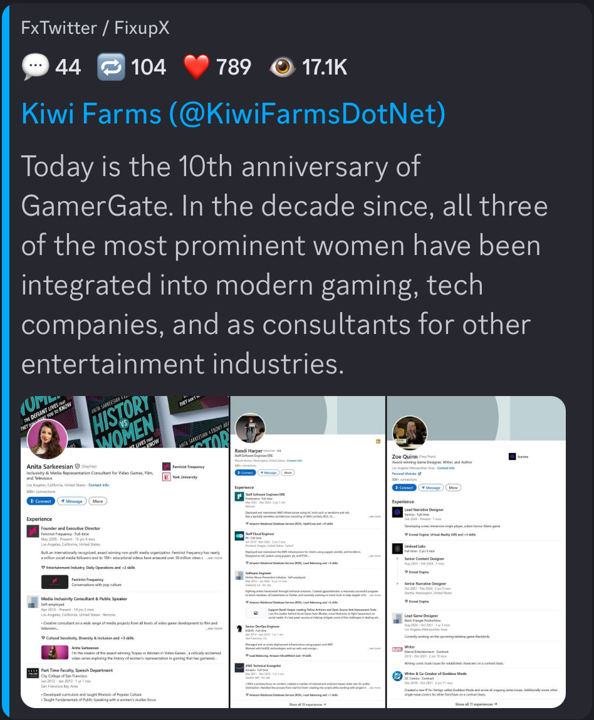The width and height of the screenshot is (594, 720).
Task: Click 'Show all 11 experiences' on Zoe Quinn's profile
Action: click(476, 704)
